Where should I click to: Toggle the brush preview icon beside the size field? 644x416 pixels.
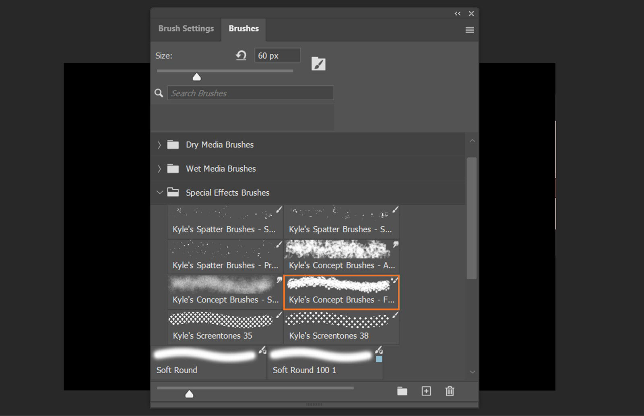tap(318, 63)
